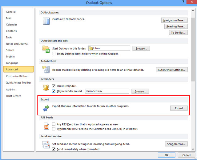Click the Help question mark icon

pos(183,2)
